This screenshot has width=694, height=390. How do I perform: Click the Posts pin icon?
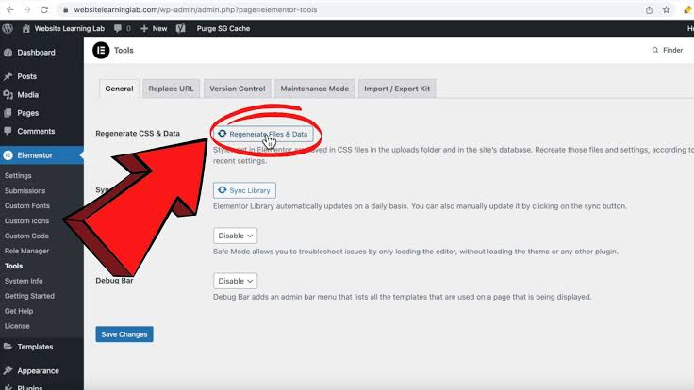8,76
